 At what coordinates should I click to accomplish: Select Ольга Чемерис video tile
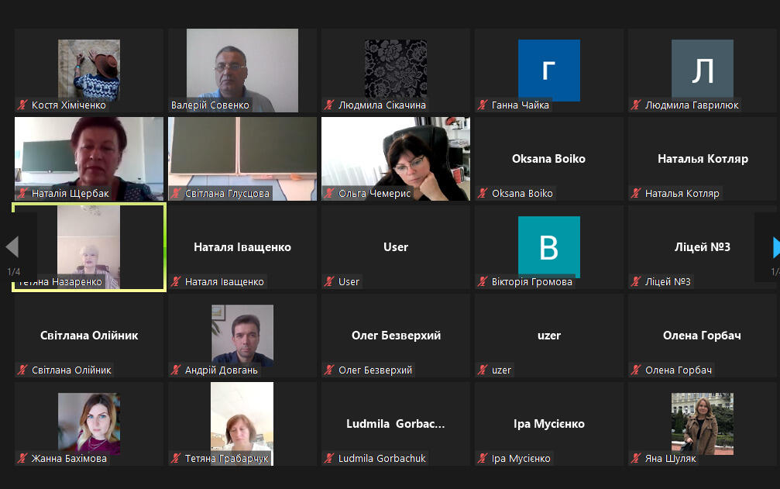(x=396, y=159)
